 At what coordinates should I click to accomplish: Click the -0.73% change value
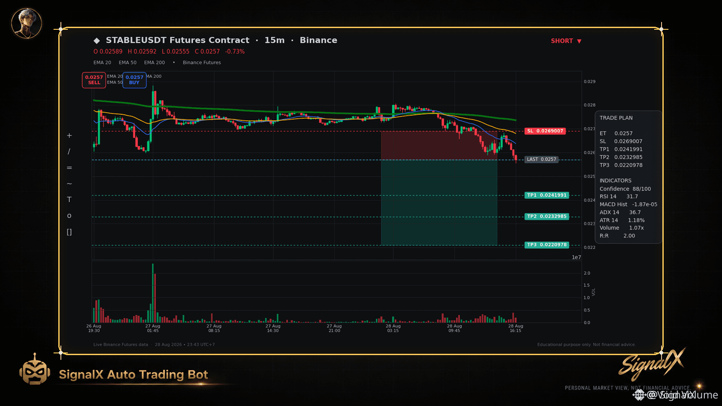[x=235, y=51]
